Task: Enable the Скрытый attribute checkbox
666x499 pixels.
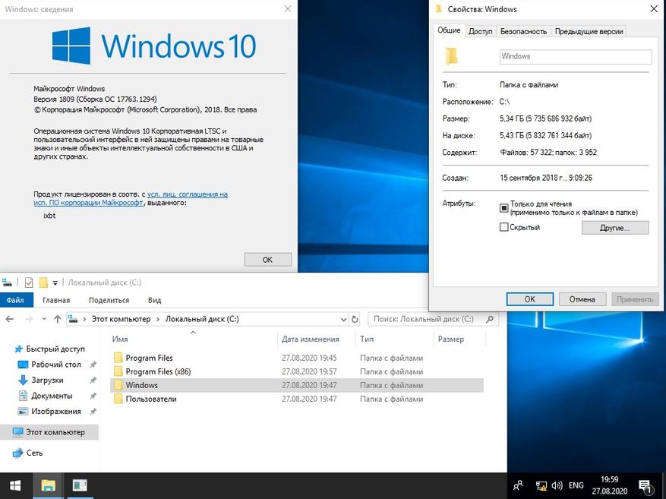Action: point(503,227)
